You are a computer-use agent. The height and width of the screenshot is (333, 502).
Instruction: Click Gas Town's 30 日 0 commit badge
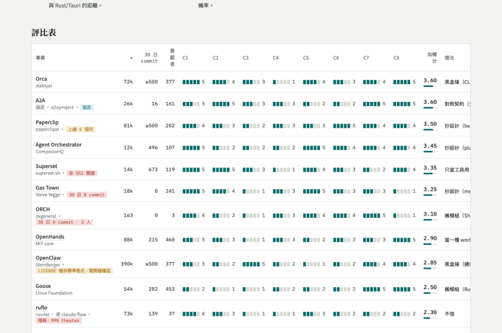pos(87,195)
